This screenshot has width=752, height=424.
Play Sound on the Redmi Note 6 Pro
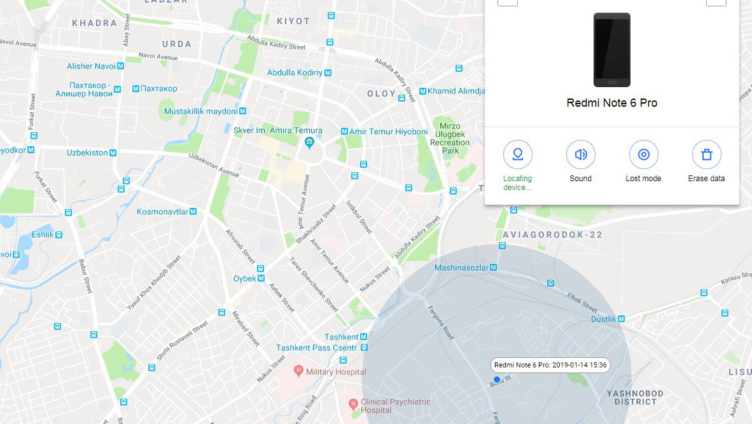(580, 154)
